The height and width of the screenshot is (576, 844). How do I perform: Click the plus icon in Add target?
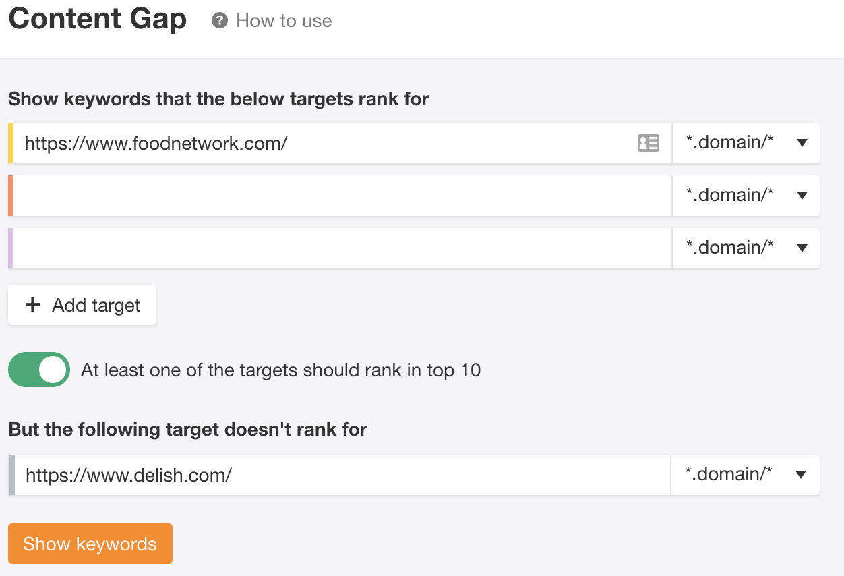click(x=32, y=306)
